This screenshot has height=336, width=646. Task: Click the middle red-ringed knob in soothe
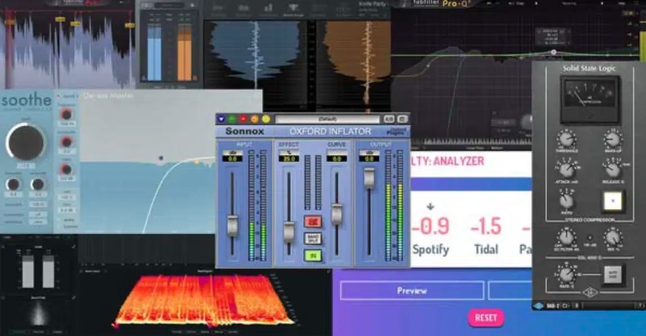click(x=66, y=142)
